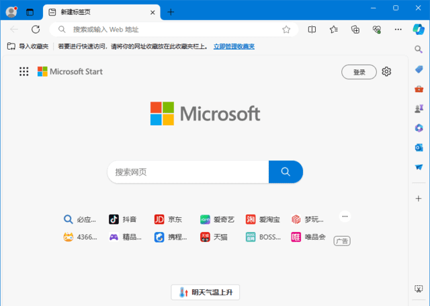Launch Copilot from the toolbar
This screenshot has height=306, width=430.
419,30
